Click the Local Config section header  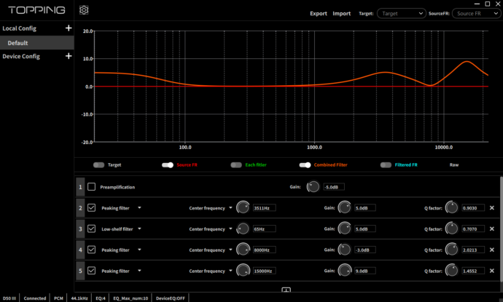pyautogui.click(x=19, y=28)
